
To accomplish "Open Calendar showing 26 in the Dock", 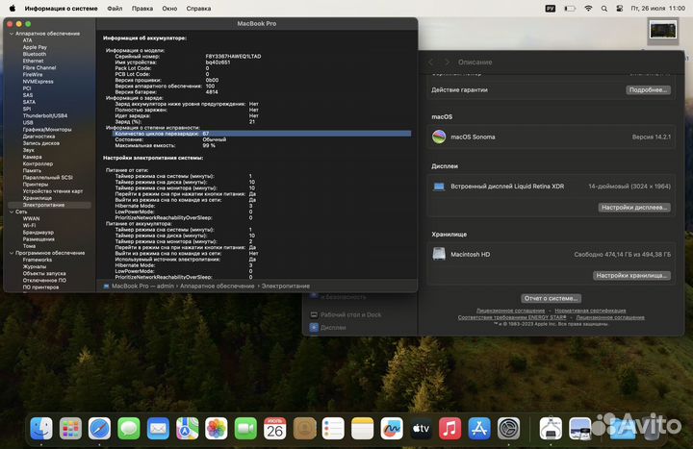I will click(x=274, y=428).
